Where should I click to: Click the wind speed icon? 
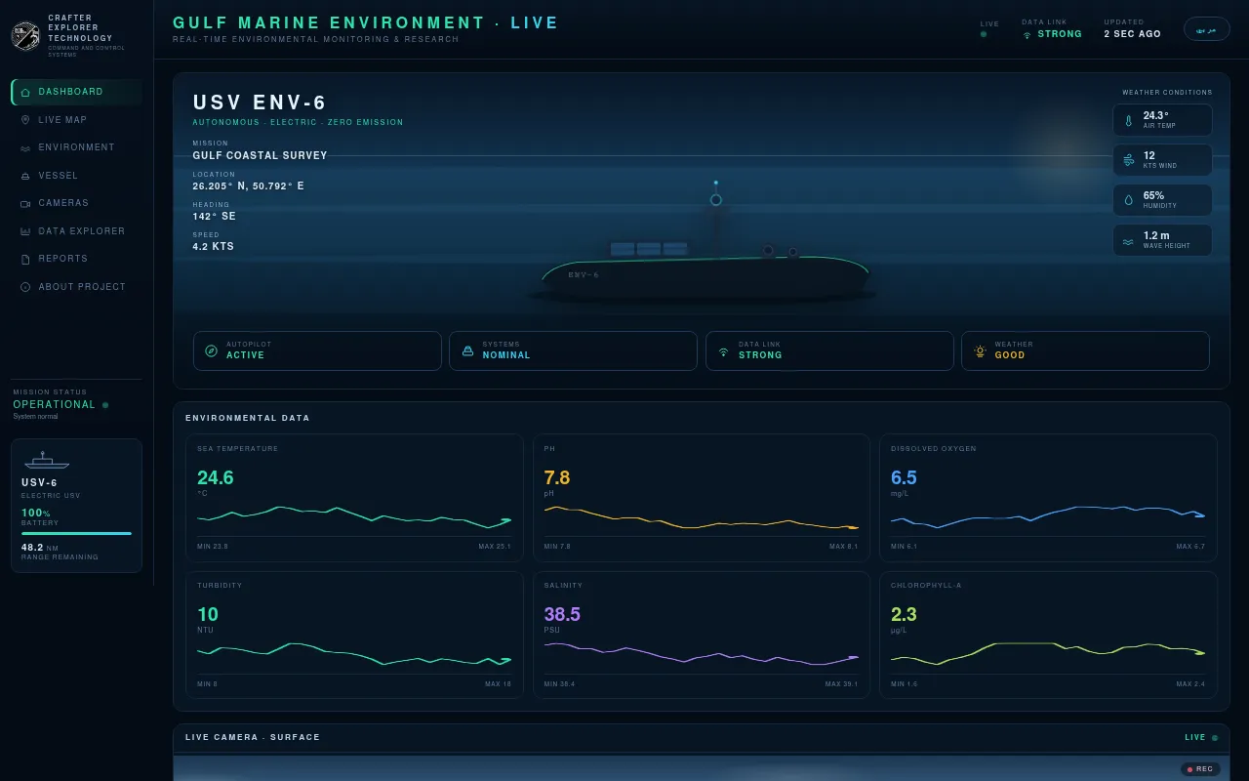(x=1128, y=160)
